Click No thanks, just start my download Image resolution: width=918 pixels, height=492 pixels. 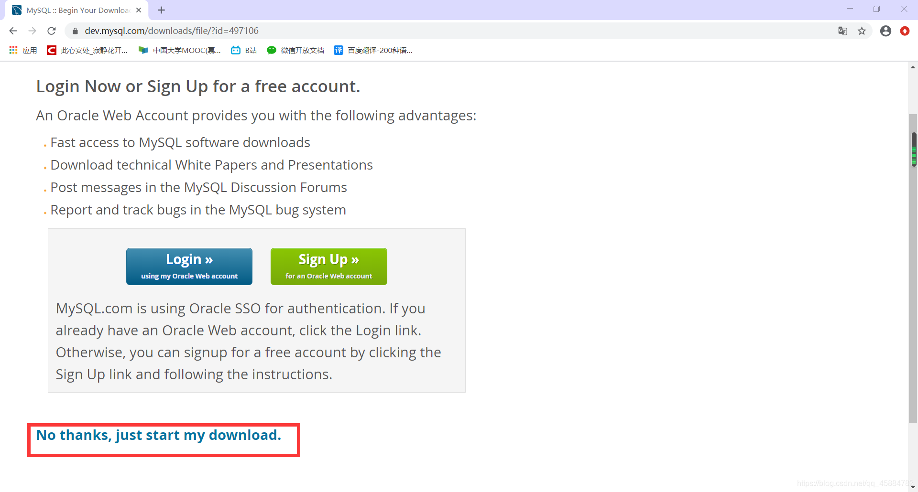159,435
